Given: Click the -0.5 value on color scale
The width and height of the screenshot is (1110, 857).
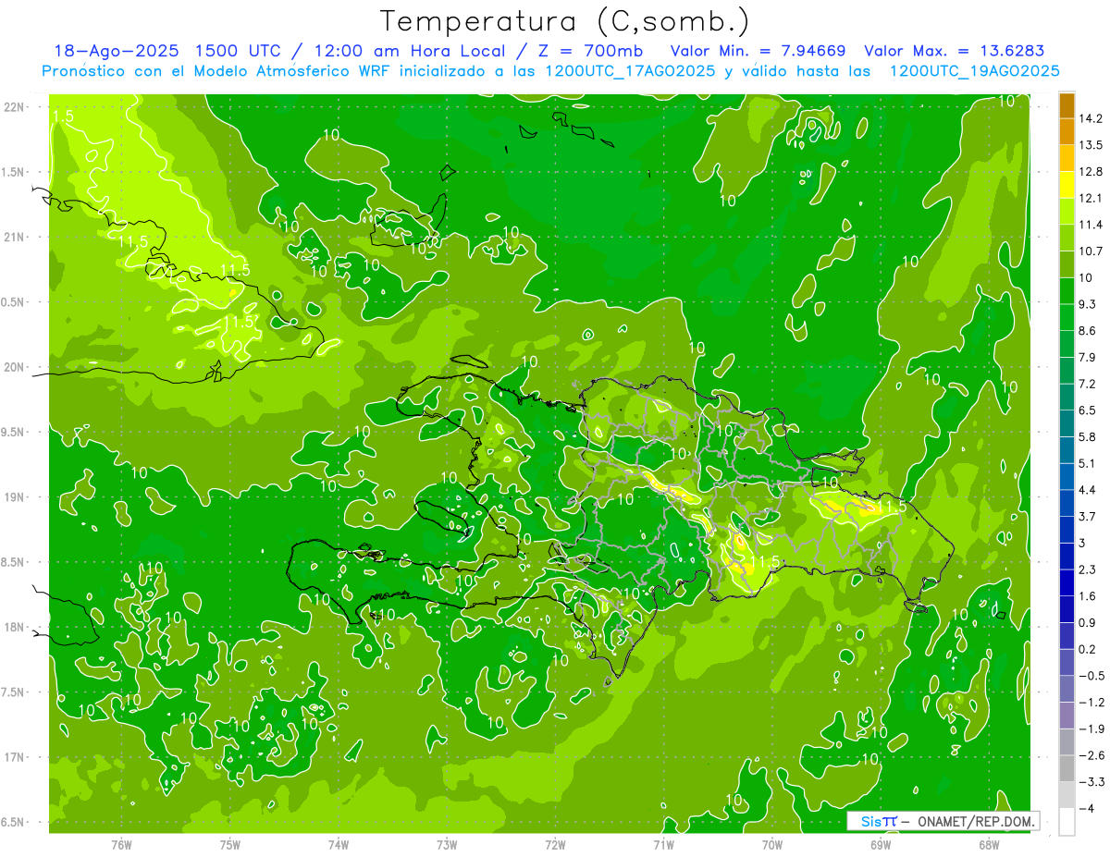Looking at the screenshot, I should 1090,676.
